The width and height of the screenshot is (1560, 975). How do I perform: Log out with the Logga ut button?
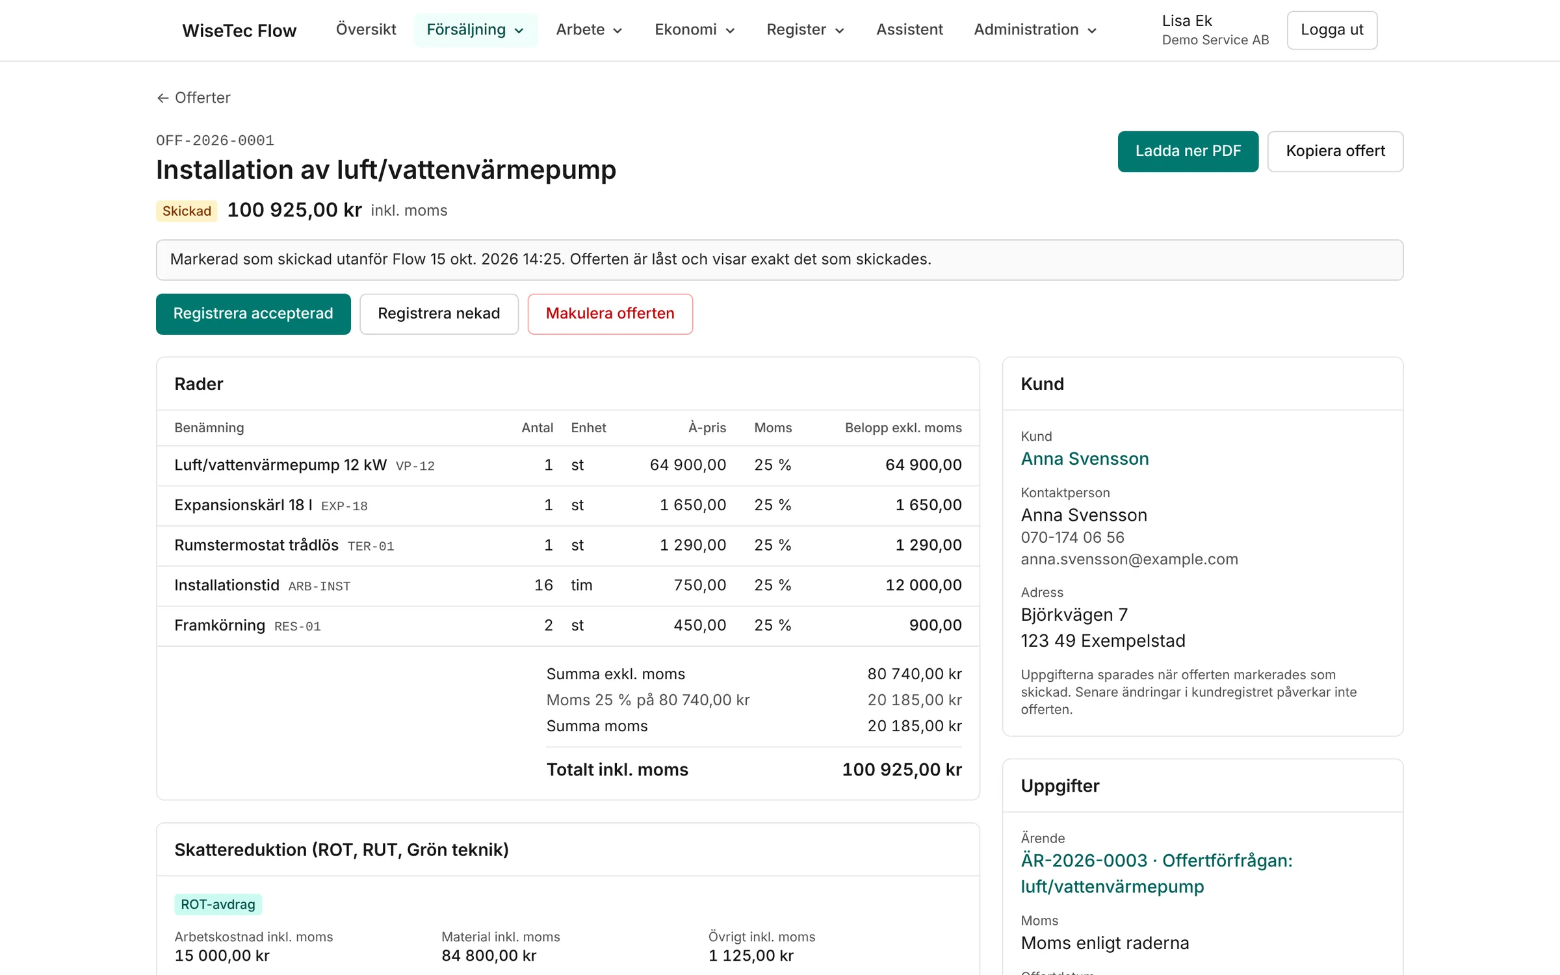[x=1332, y=30]
